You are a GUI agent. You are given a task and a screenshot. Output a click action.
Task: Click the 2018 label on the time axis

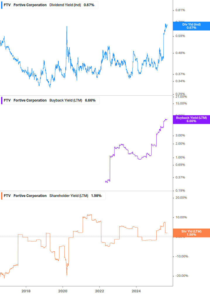tap(26, 291)
